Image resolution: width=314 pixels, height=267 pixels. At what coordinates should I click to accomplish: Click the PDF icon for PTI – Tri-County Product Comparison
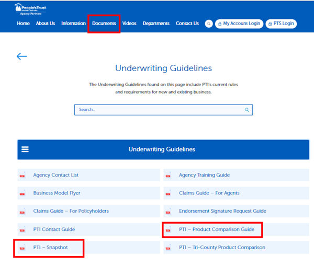click(168, 247)
